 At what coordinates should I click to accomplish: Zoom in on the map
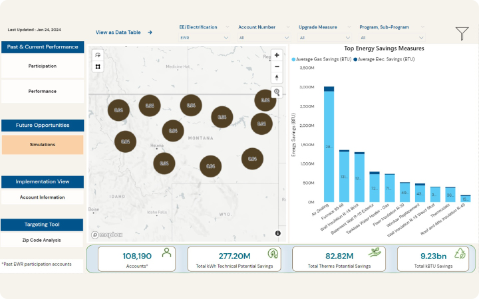point(277,55)
